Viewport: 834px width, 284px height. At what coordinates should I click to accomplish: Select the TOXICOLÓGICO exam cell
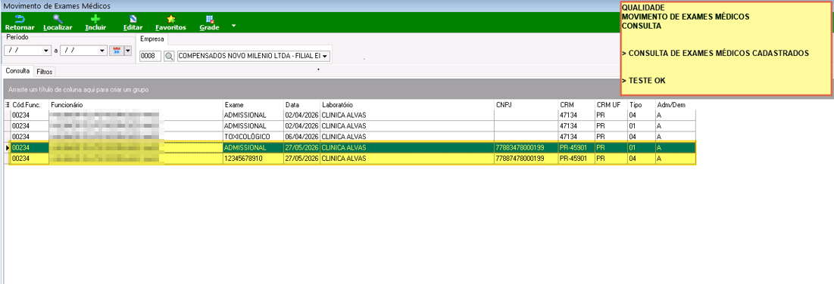click(x=253, y=137)
